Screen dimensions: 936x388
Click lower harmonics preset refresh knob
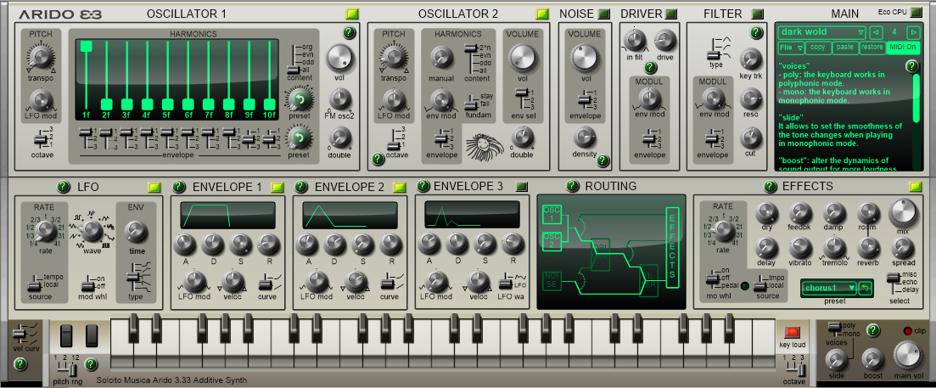(x=299, y=138)
